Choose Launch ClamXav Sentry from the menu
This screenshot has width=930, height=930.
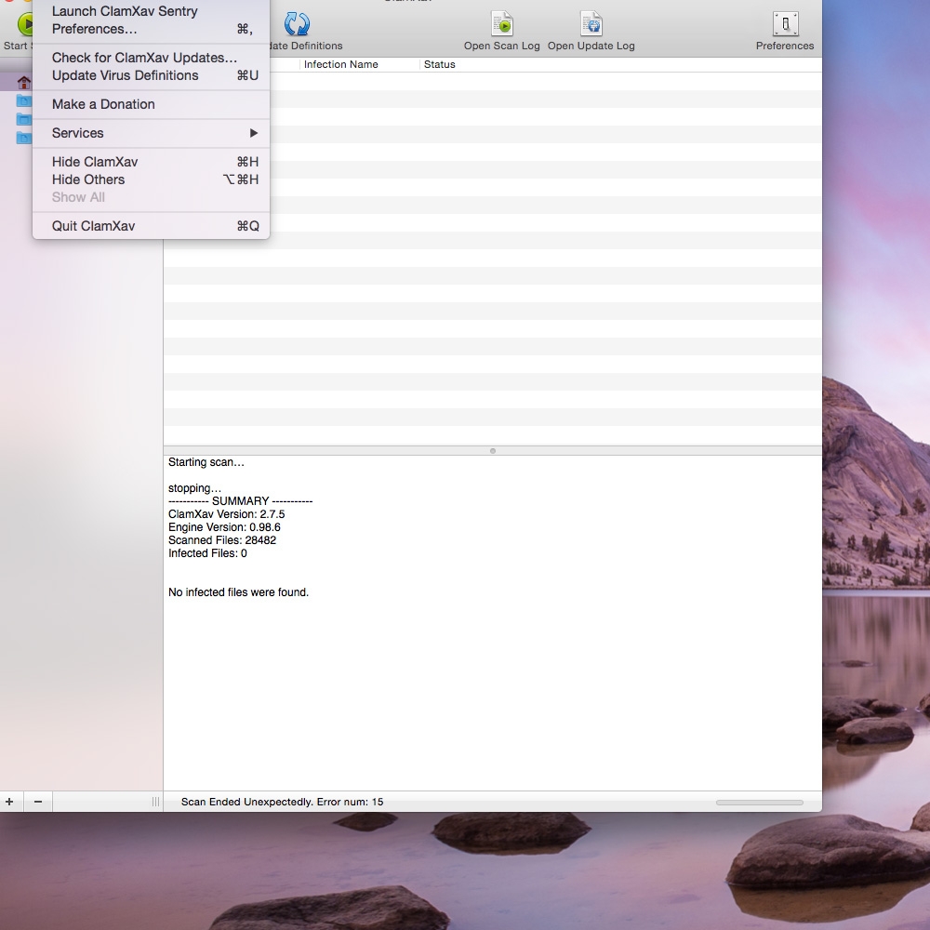pos(151,11)
